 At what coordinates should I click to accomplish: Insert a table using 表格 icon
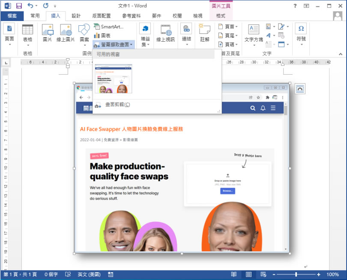point(27,33)
